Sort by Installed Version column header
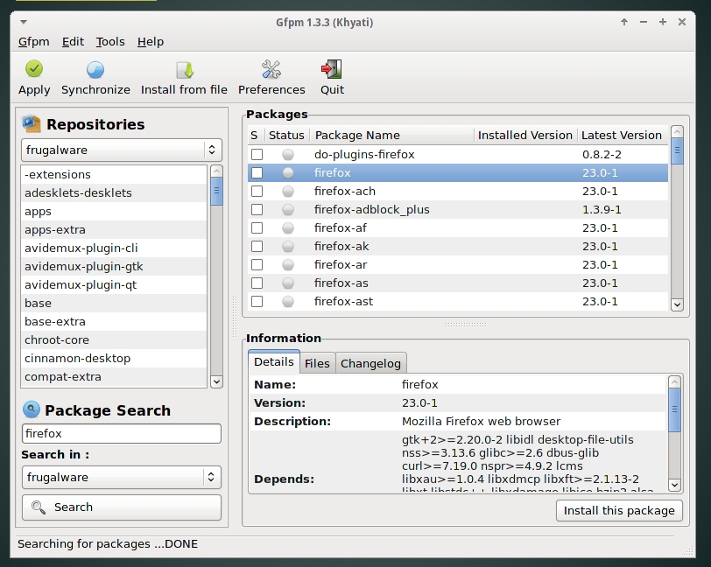The width and height of the screenshot is (711, 567). [x=525, y=135]
